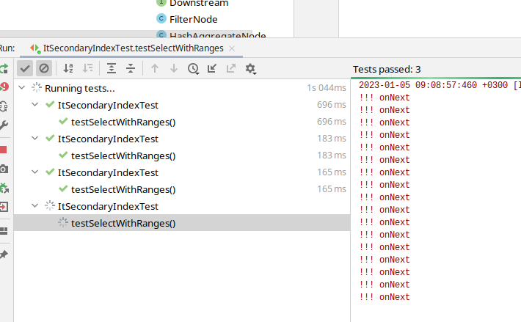Collapse all test nodes
The width and height of the screenshot is (521, 322).
[131, 68]
